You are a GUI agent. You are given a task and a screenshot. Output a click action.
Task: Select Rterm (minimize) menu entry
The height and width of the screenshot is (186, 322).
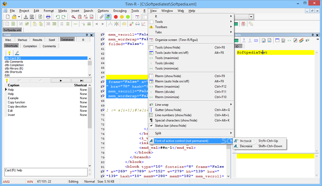[x=191, y=97]
